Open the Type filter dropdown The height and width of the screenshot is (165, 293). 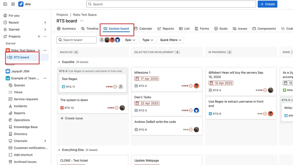click(148, 40)
